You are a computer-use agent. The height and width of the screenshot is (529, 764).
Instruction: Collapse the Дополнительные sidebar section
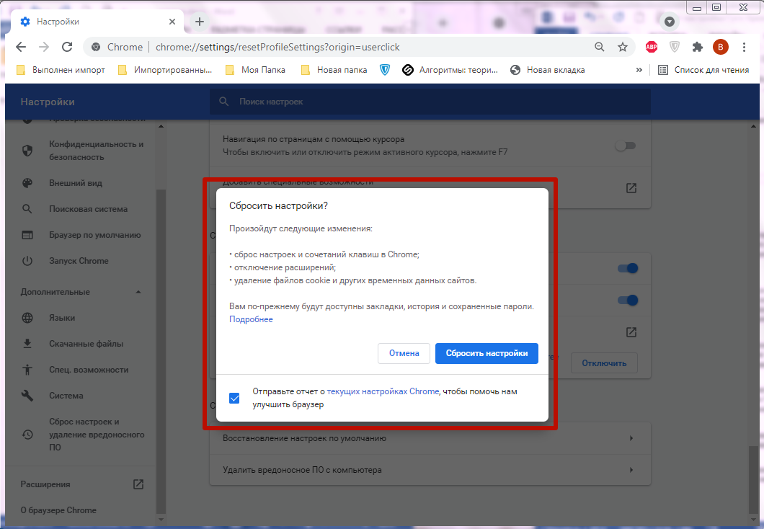138,292
